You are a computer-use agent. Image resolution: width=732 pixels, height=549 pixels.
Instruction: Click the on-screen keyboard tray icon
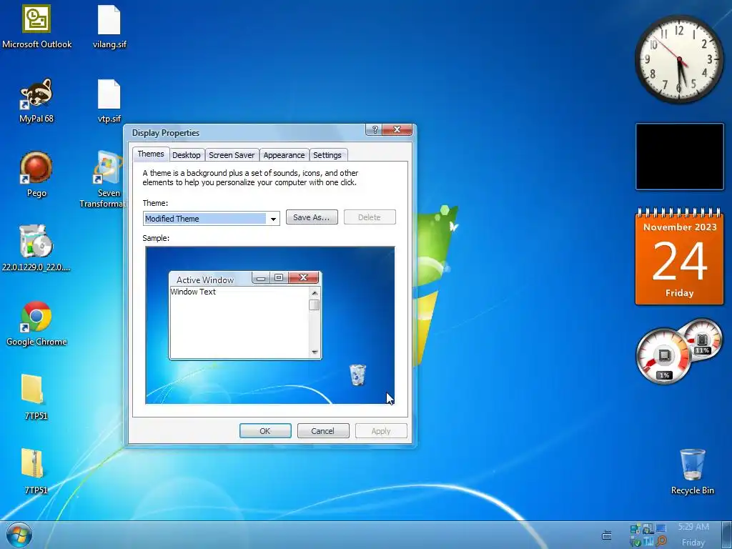click(x=606, y=535)
